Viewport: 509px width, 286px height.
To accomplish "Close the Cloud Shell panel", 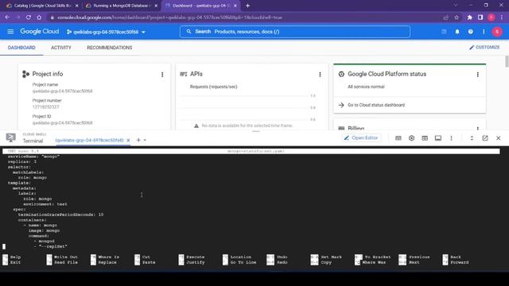I will (x=499, y=138).
